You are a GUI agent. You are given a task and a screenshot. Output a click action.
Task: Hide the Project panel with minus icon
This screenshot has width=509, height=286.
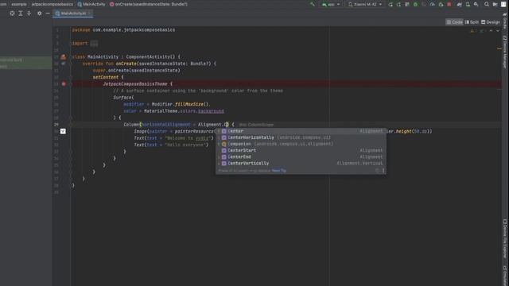[48, 14]
